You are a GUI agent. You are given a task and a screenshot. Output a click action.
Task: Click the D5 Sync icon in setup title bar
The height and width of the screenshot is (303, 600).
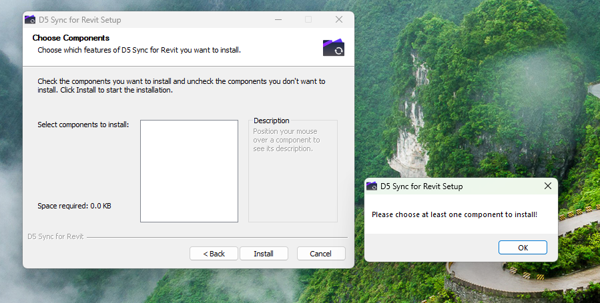(x=30, y=19)
